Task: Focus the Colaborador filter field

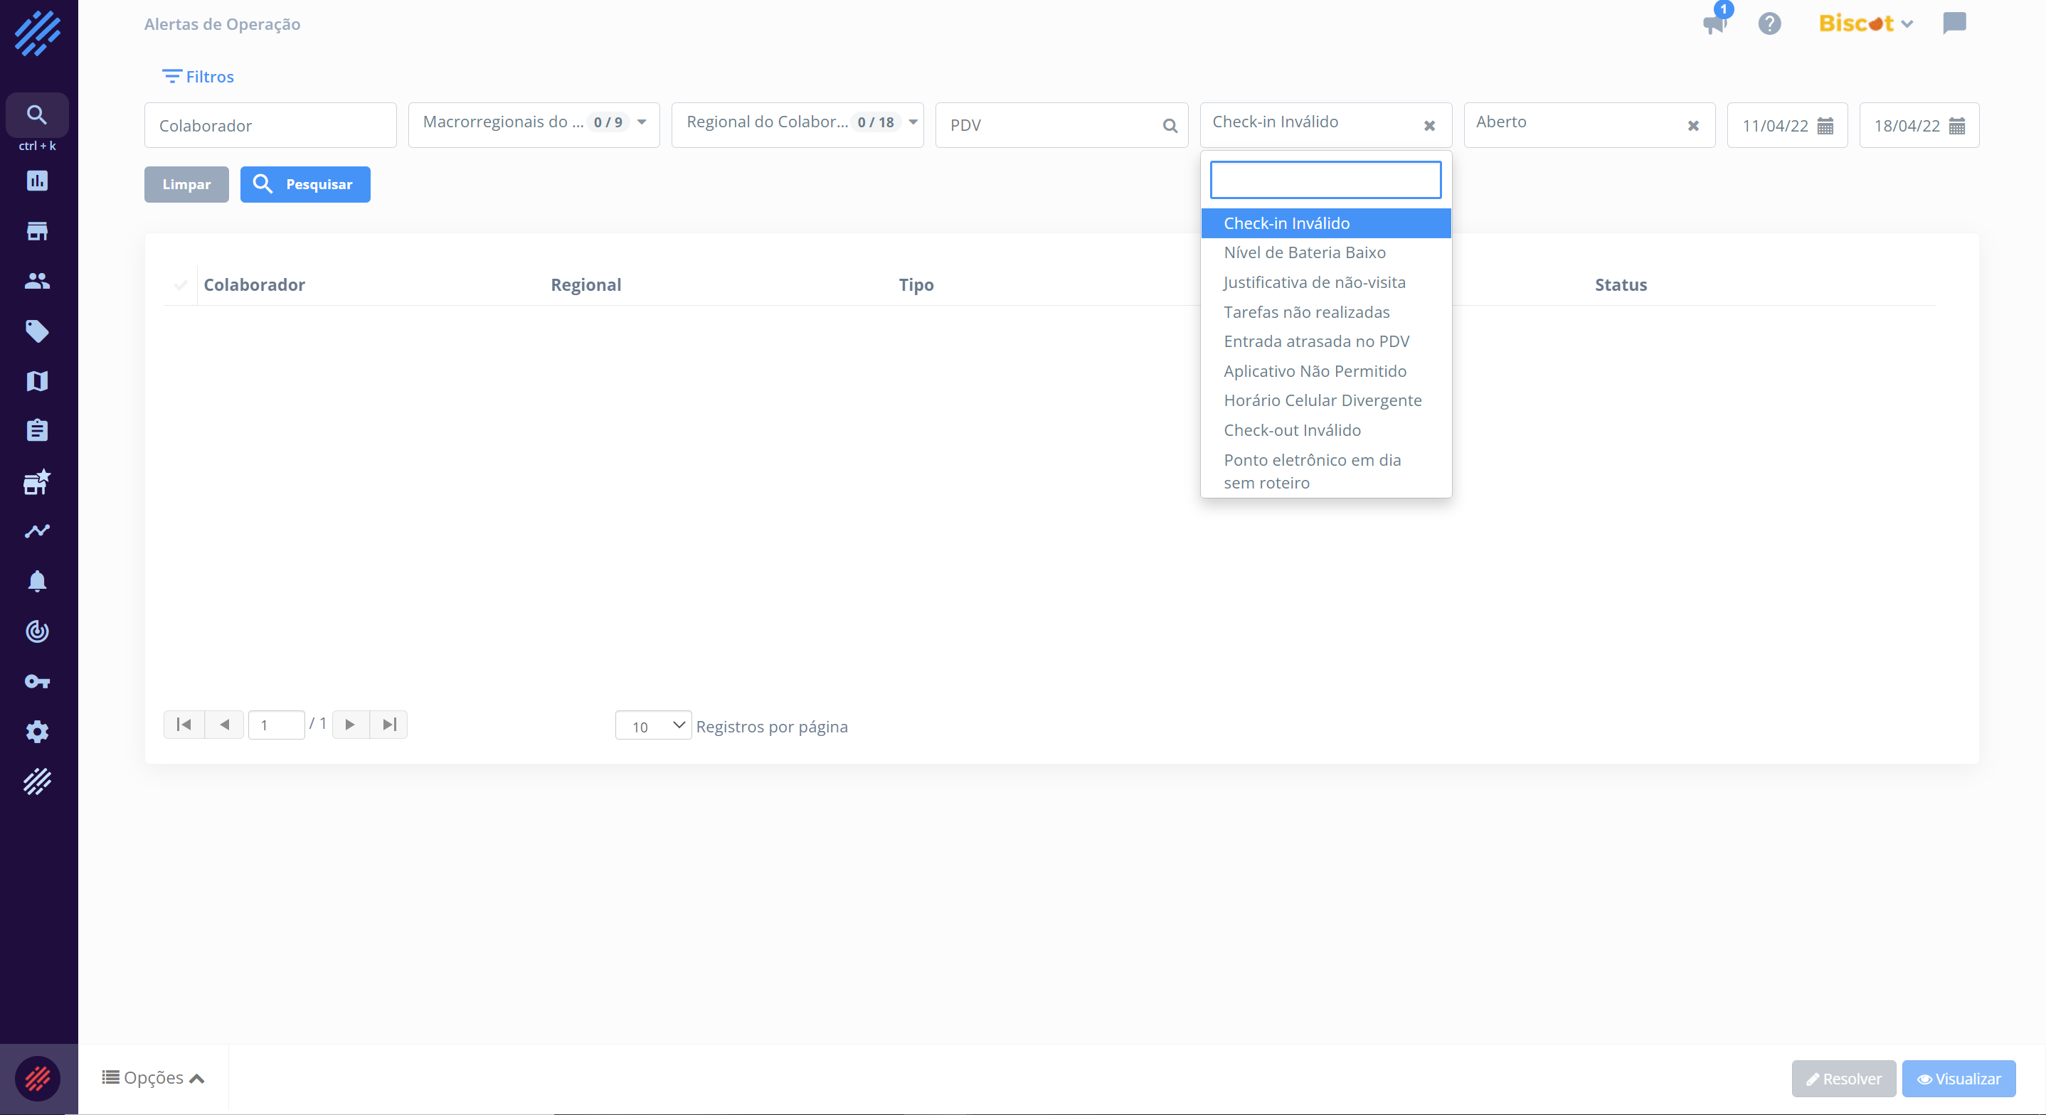Action: tap(270, 124)
